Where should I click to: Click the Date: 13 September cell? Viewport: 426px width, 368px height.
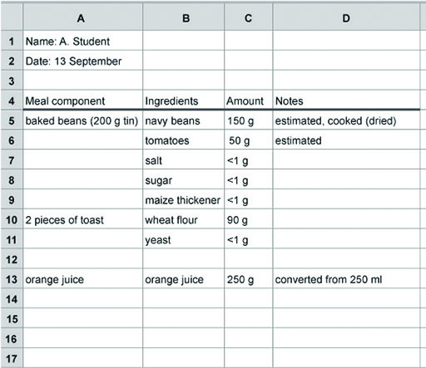pos(83,61)
